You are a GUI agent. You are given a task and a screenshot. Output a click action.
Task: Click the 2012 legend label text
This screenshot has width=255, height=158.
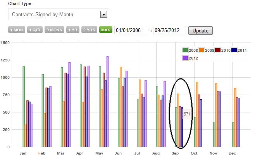(x=193, y=58)
